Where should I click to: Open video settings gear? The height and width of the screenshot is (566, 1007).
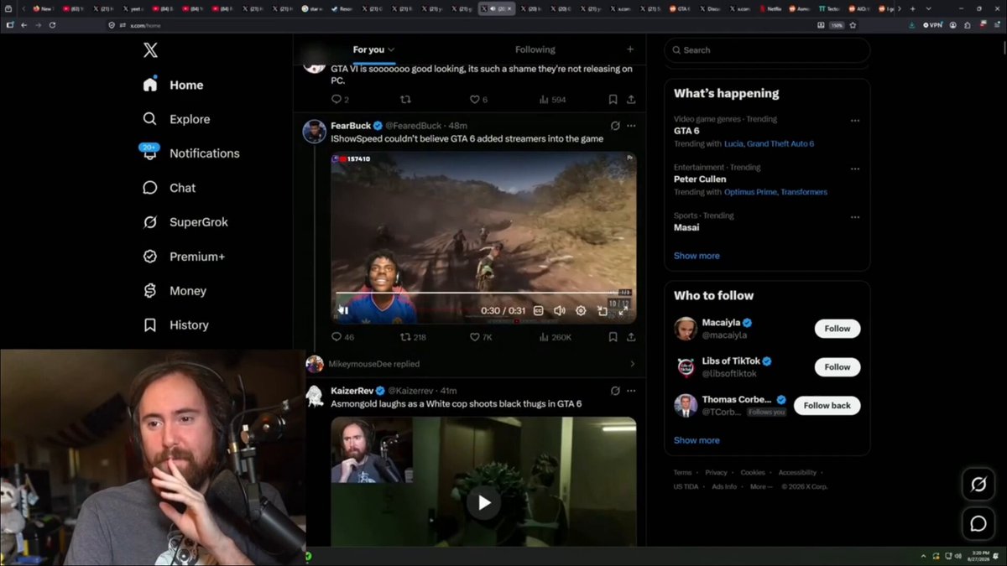tap(581, 310)
